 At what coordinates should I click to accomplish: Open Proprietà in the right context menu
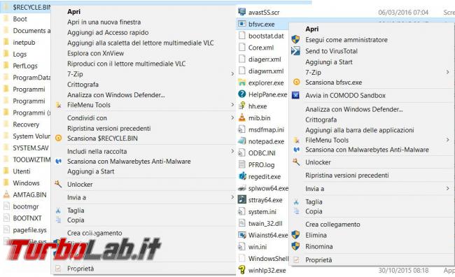[x=318, y=260]
